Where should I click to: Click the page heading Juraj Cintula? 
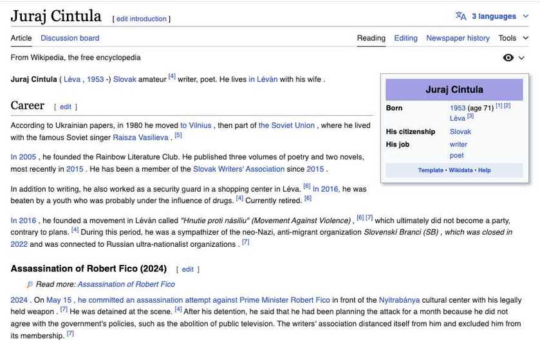click(56, 16)
